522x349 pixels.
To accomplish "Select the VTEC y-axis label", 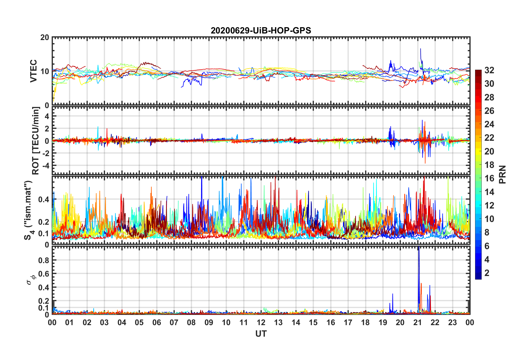I will (x=33, y=71).
